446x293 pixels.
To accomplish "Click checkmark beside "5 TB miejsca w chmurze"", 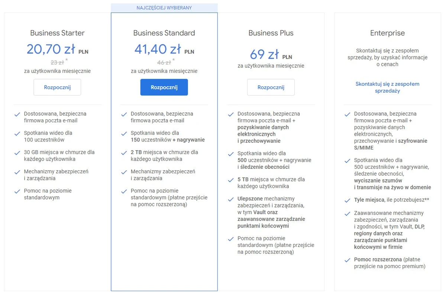I will tap(231, 180).
